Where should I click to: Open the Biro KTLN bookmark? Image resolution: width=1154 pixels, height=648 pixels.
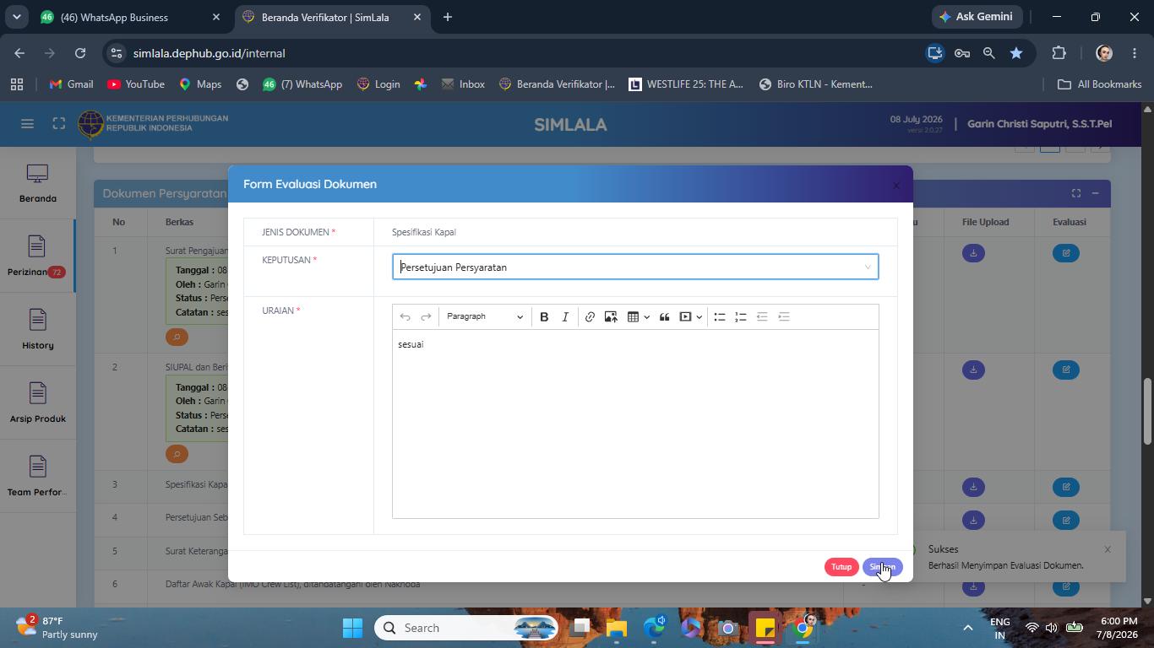(816, 84)
